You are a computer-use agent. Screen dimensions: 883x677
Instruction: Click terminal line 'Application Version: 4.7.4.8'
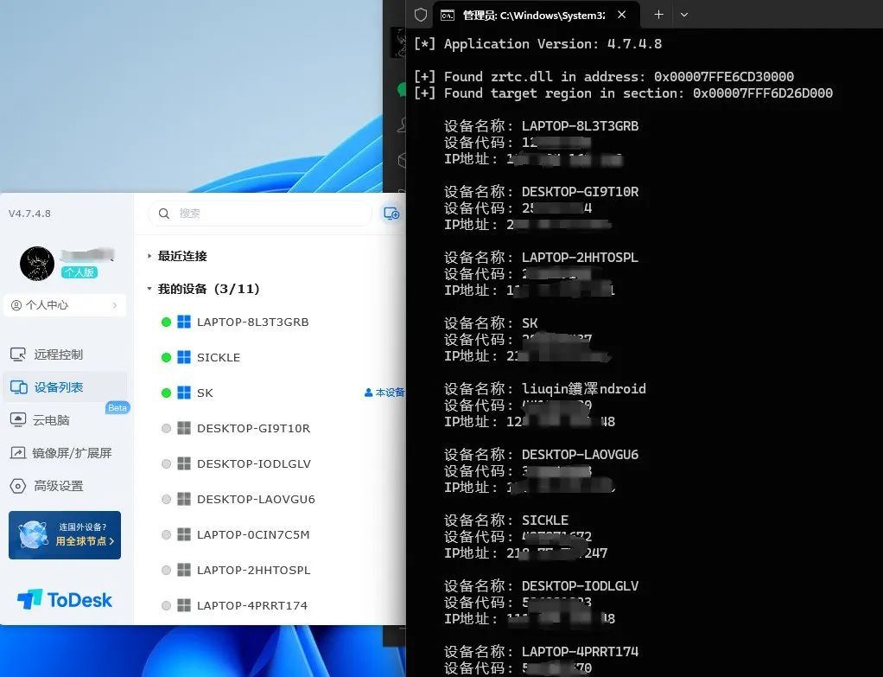pos(553,44)
